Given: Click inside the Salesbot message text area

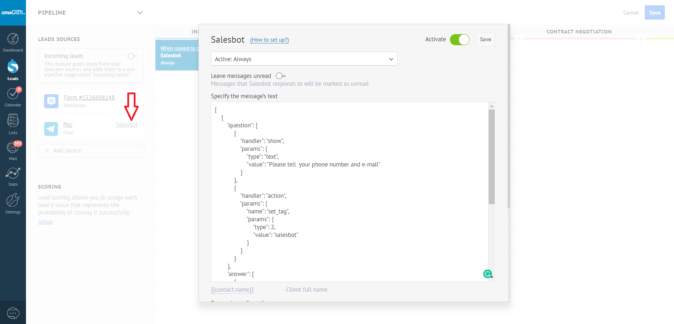Looking at the screenshot, I should tap(350, 192).
